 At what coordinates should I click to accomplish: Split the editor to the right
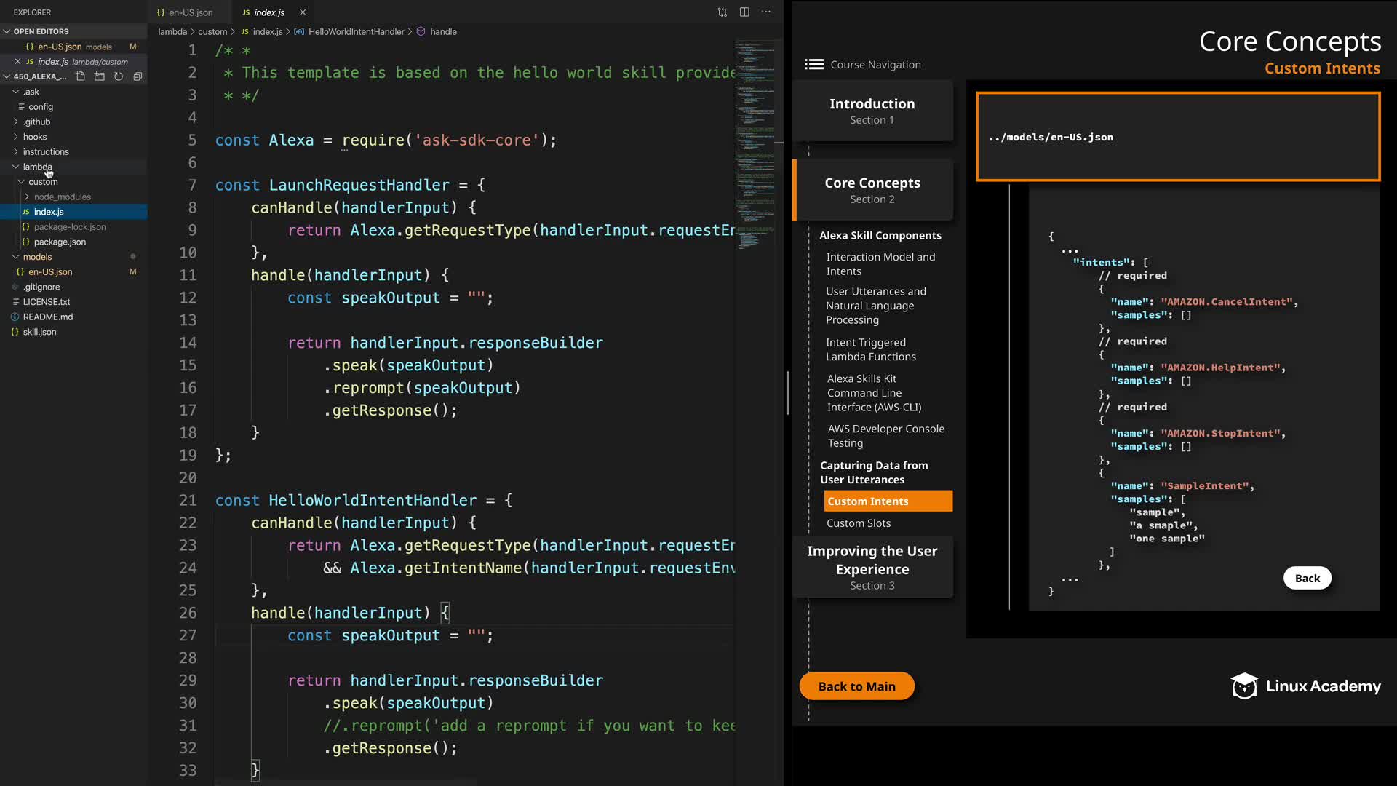(744, 12)
